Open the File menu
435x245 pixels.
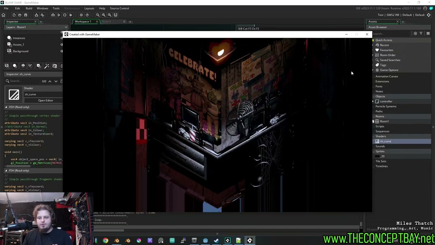6,8
